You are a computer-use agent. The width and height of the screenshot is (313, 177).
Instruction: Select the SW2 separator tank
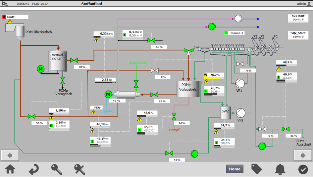point(225,112)
